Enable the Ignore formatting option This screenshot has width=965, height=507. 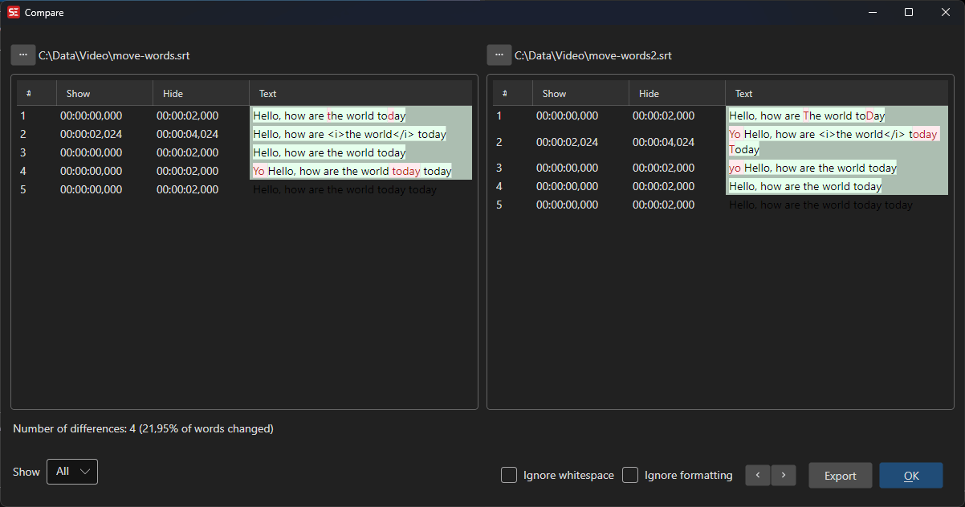coord(630,475)
